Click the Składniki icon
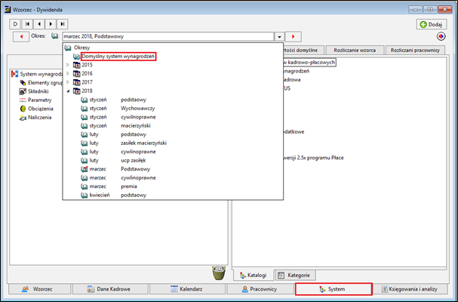Viewport: 458px width, 302px height. [23, 91]
